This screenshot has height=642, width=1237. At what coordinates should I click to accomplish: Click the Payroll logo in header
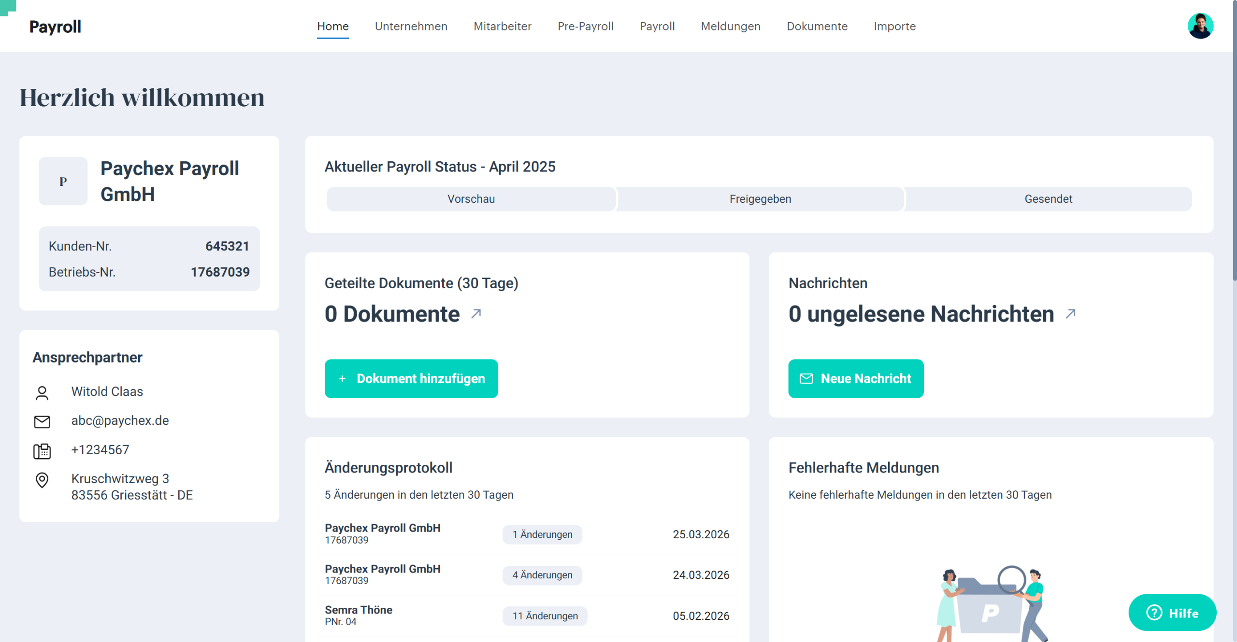coord(55,27)
